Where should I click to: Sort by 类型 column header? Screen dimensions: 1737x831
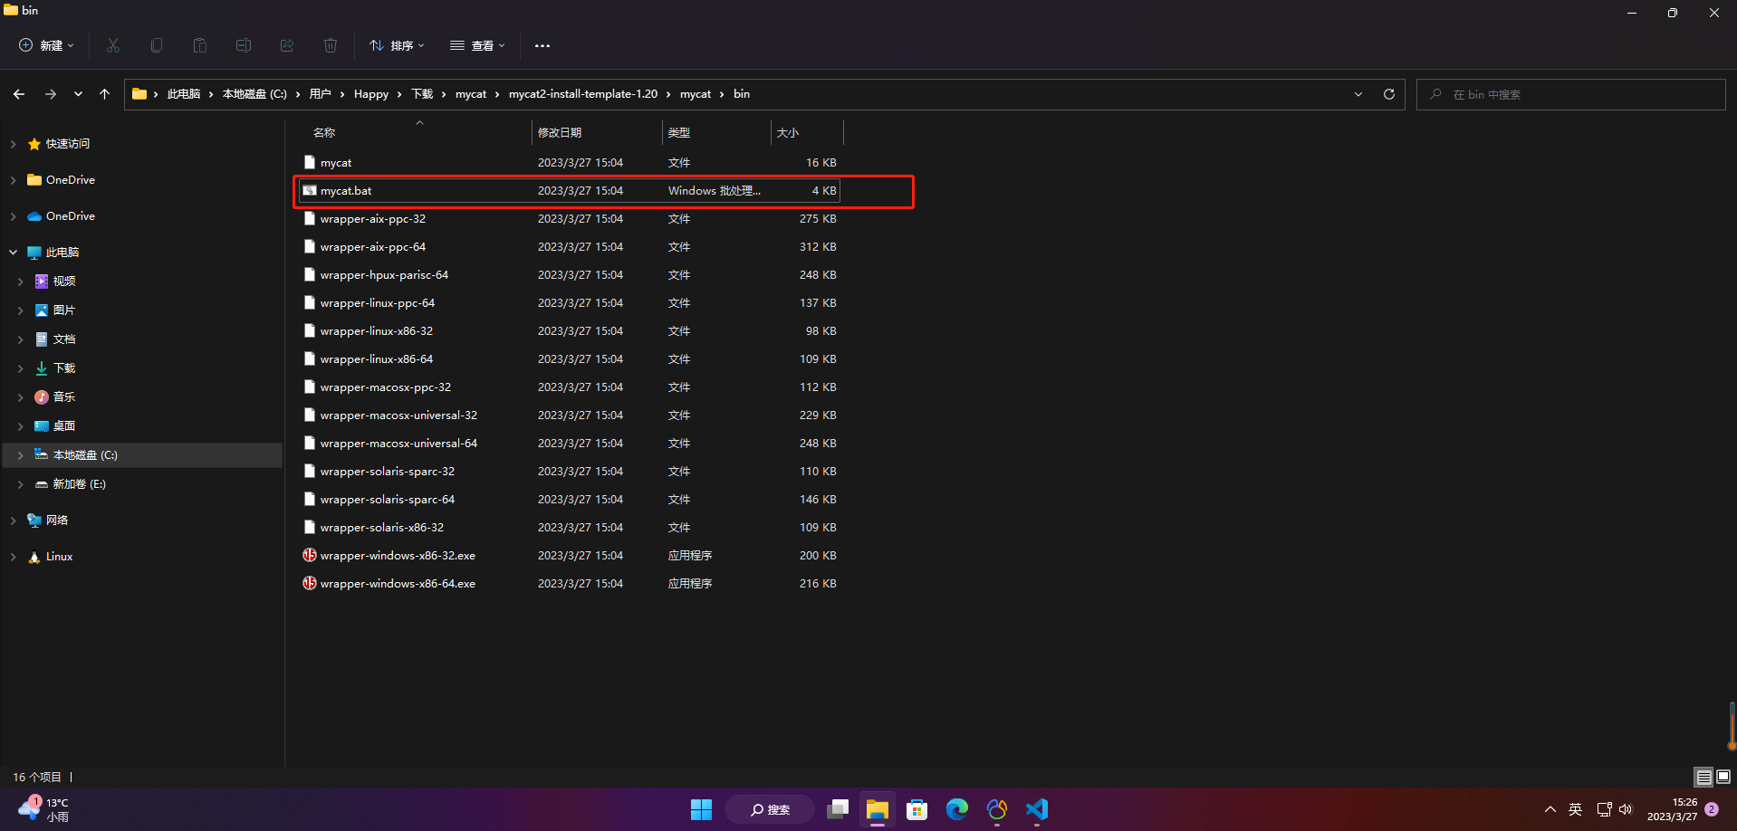679,133
